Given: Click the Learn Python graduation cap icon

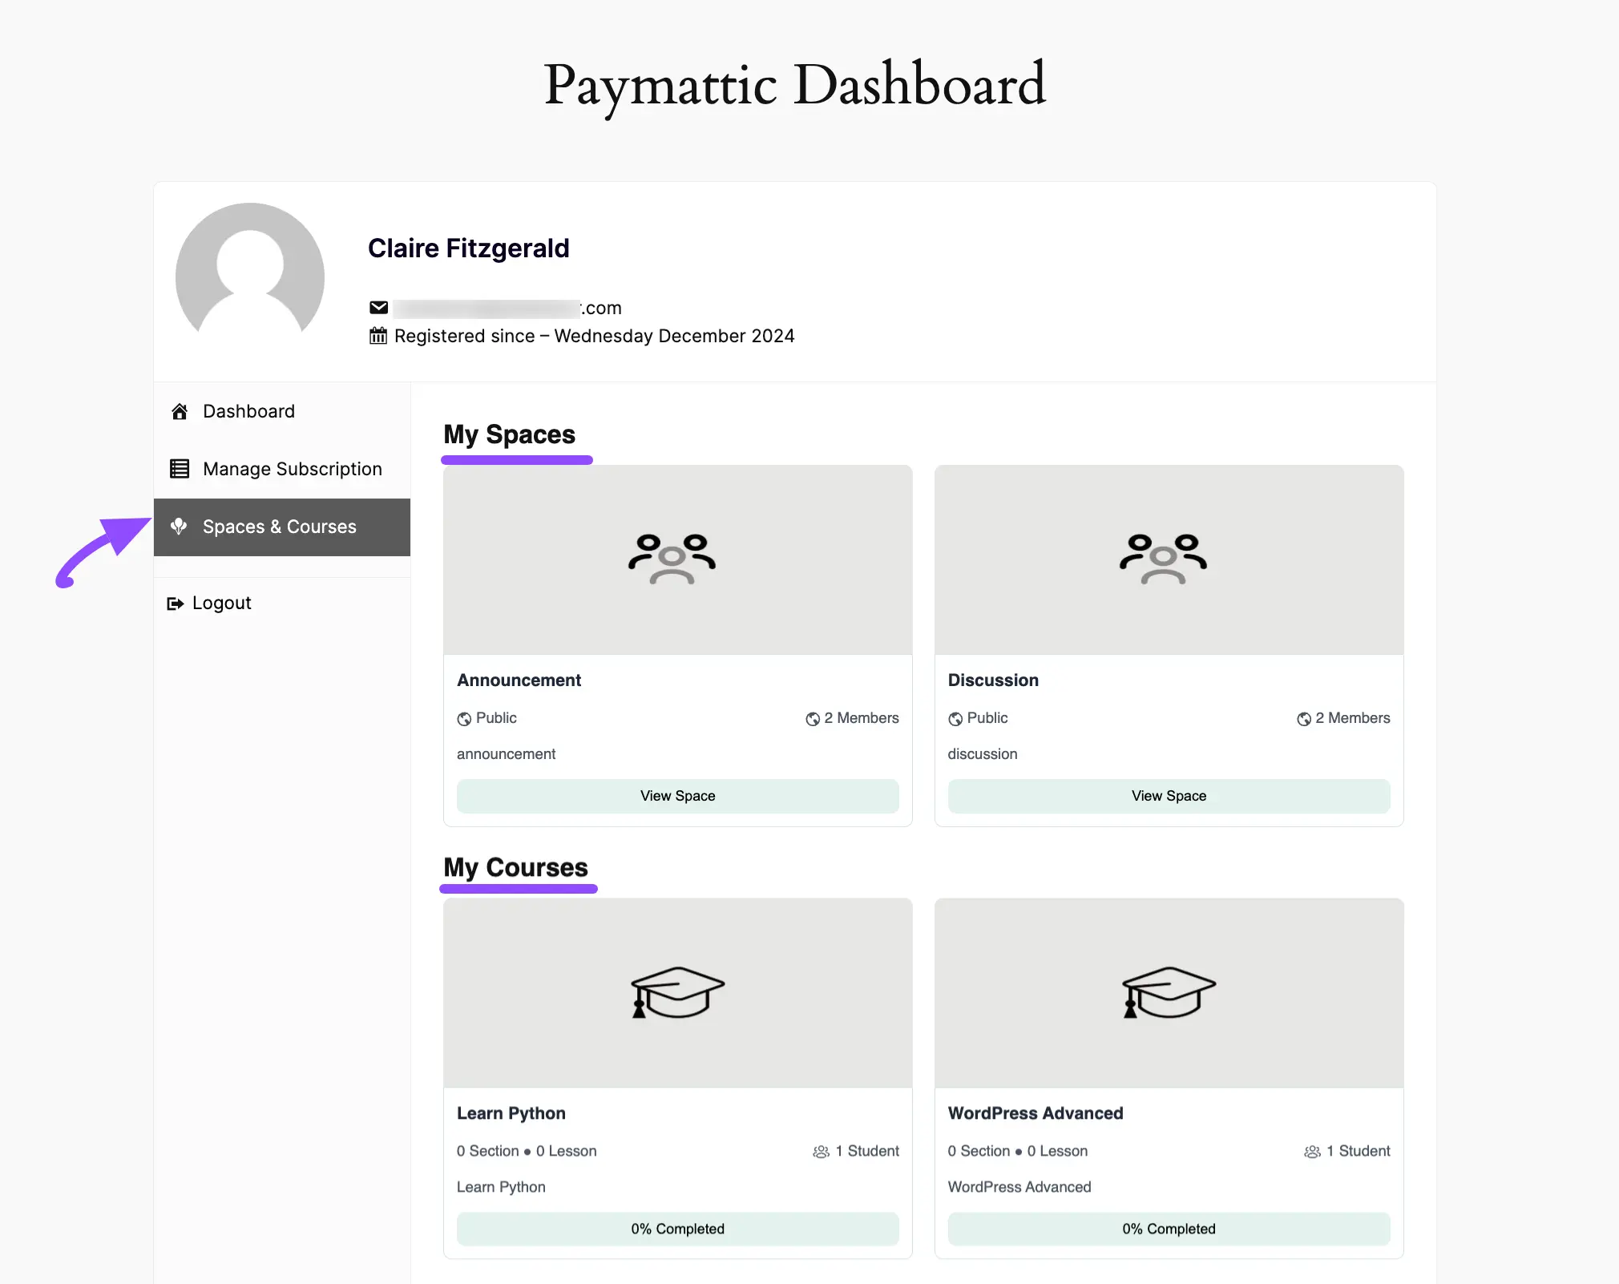Looking at the screenshot, I should [x=677, y=992].
